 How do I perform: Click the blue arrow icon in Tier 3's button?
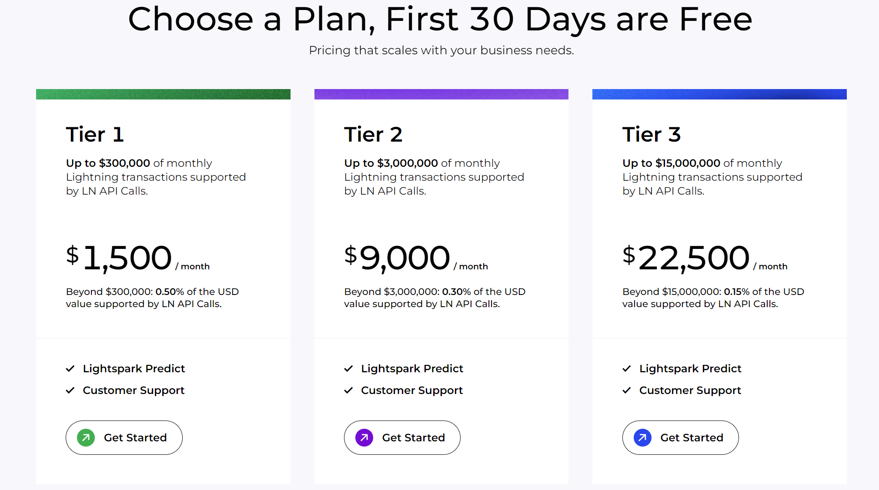coord(643,437)
